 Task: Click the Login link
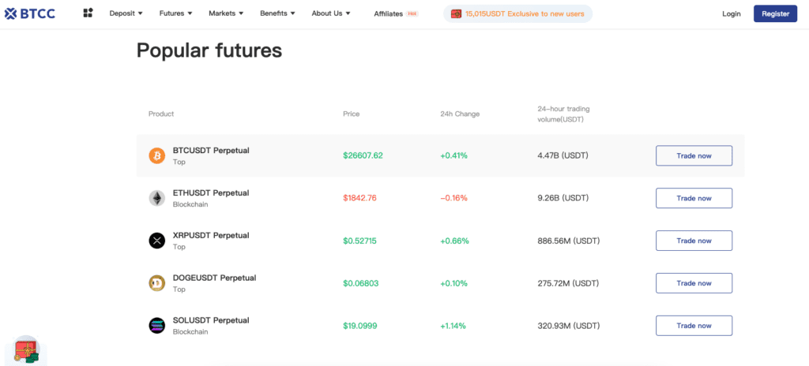731,14
